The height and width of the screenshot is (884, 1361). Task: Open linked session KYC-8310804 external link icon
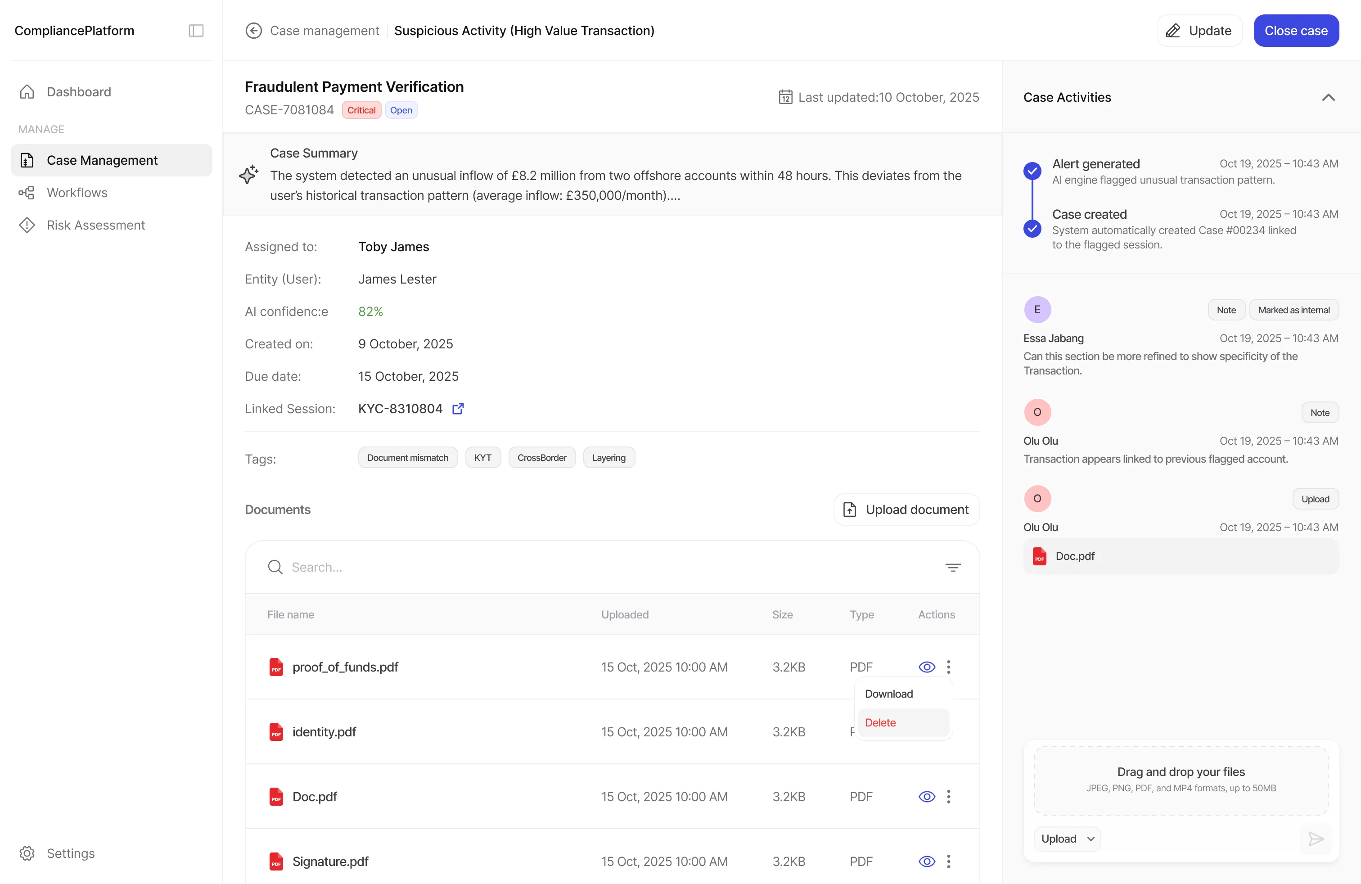click(x=457, y=408)
